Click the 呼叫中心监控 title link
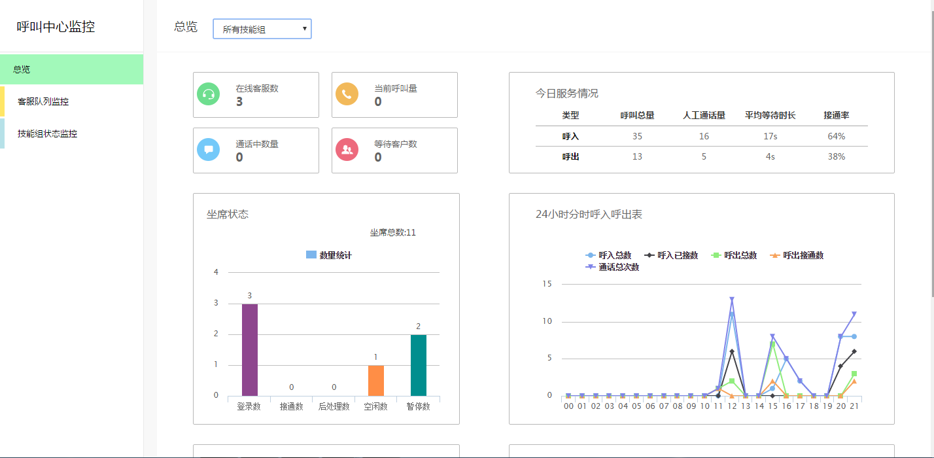934x458 pixels. pyautogui.click(x=56, y=27)
